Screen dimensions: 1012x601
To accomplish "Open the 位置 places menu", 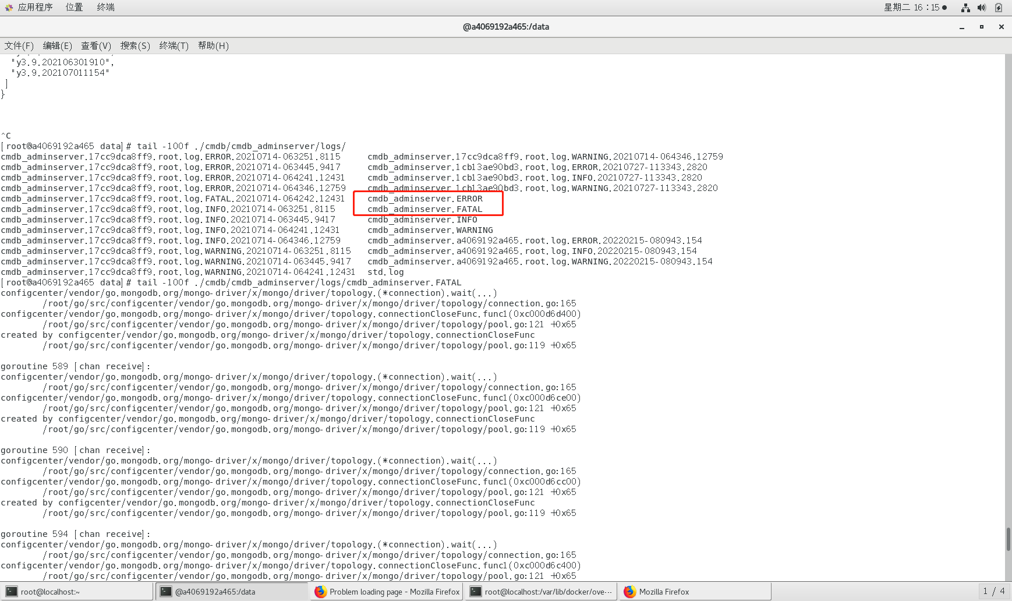I will (x=74, y=7).
